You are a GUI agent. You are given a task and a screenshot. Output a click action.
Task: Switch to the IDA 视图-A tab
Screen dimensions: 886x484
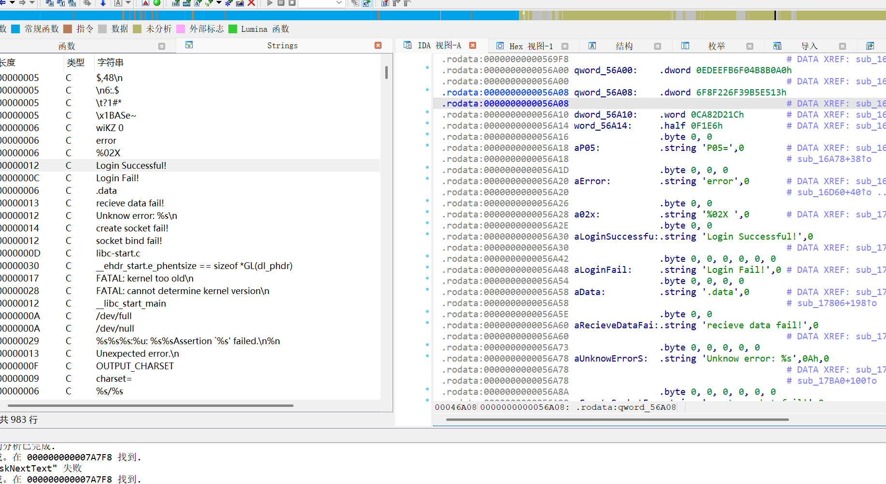coord(439,45)
